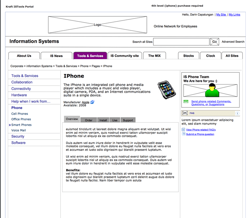Switch to the Support content tab

(x=128, y=120)
